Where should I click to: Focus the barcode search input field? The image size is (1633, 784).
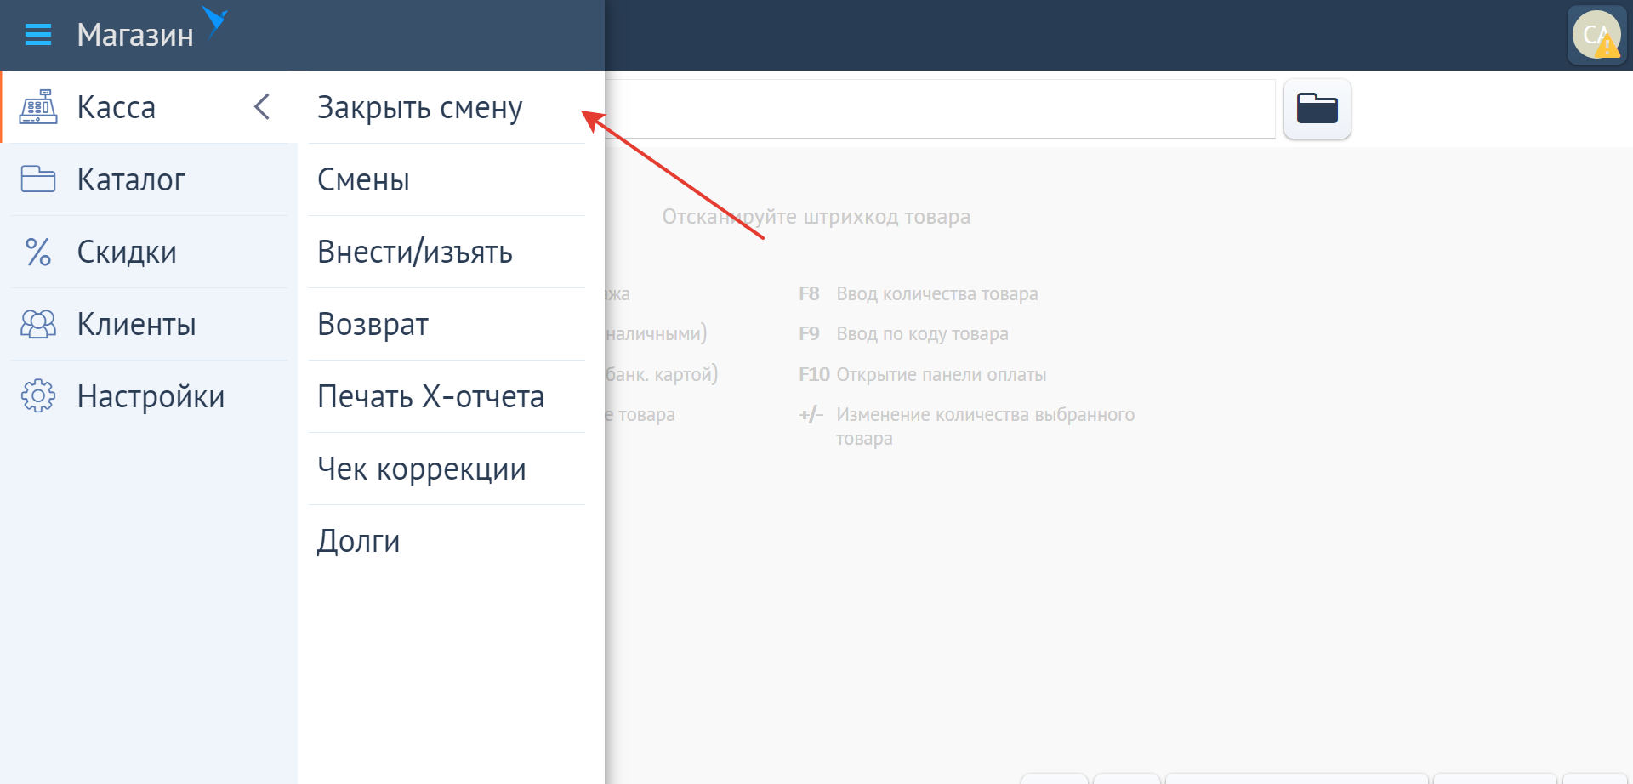pyautogui.click(x=940, y=109)
